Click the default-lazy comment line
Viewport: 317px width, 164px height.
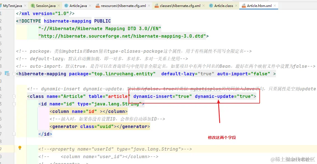tap(102, 59)
